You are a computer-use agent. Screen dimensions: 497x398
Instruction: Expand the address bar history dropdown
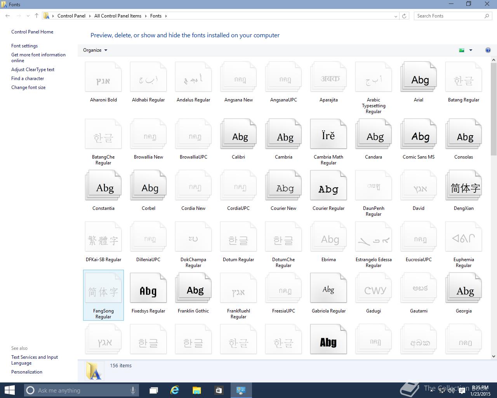[x=396, y=16]
